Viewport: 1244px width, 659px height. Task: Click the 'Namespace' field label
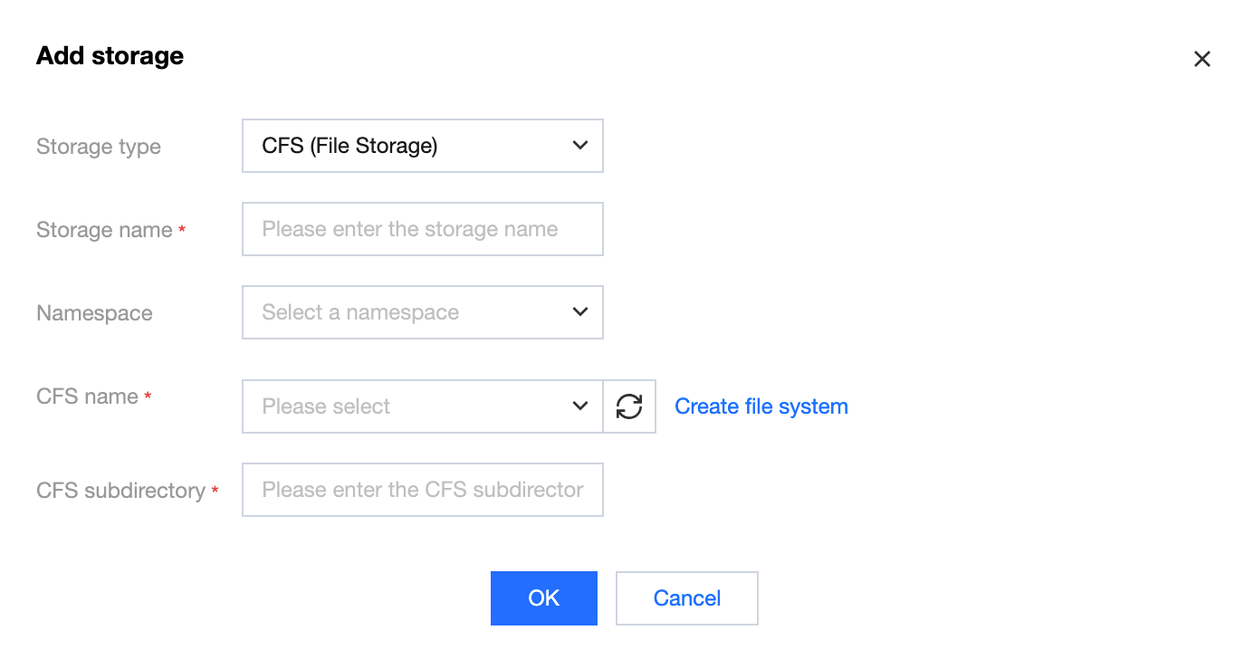point(94,313)
